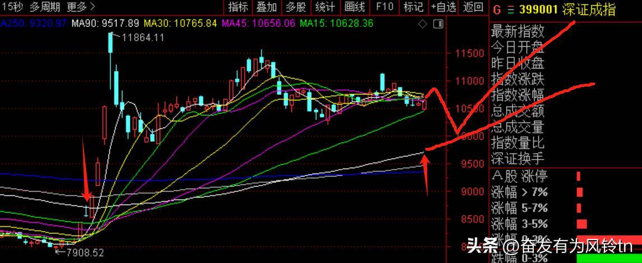Click the 9000 price axis label
Screen dimensions: 642x263
[x=472, y=192]
